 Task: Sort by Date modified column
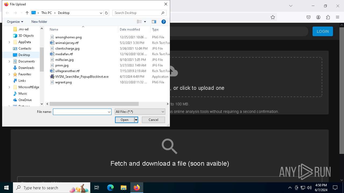coord(130,29)
